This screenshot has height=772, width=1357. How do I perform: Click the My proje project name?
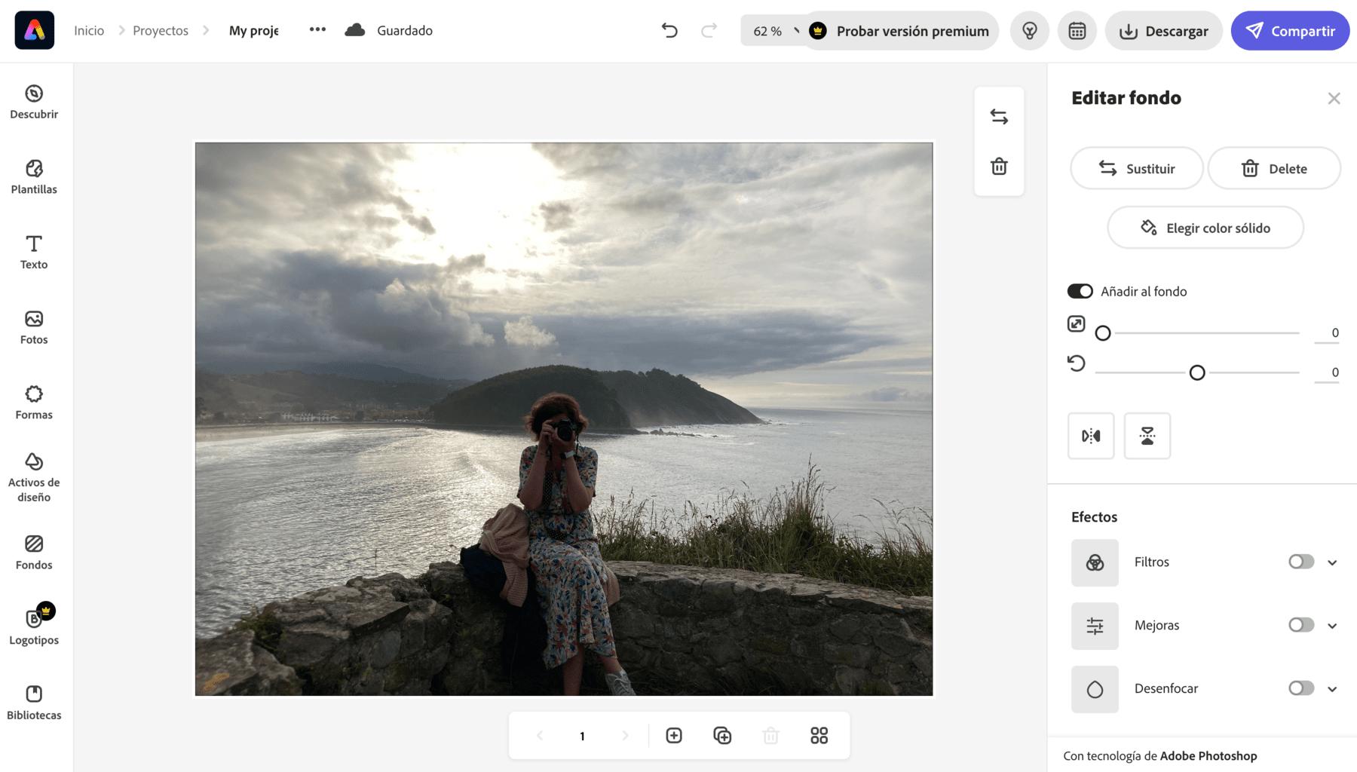[254, 30]
